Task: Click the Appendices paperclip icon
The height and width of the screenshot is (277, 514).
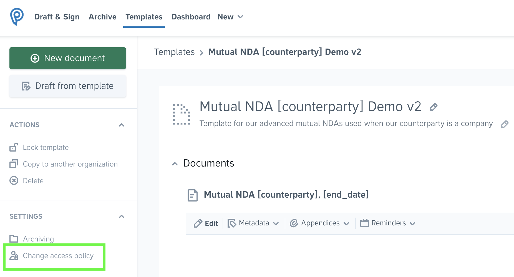Action: tap(294, 223)
